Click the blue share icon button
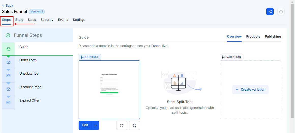The width and height of the screenshot is (295, 133). [270, 12]
